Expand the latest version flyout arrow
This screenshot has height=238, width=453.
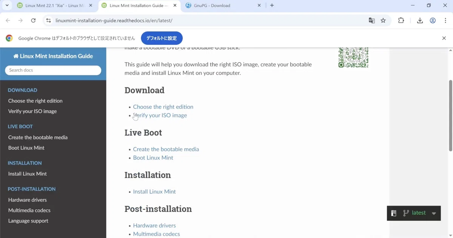pos(434,213)
